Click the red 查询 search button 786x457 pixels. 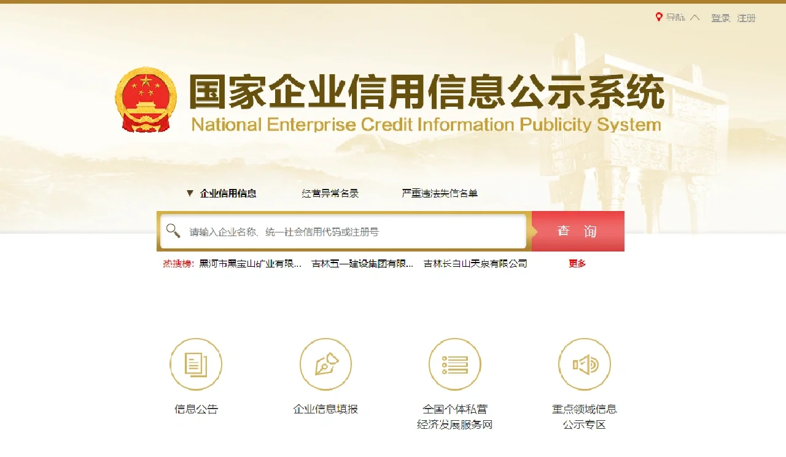[578, 231]
